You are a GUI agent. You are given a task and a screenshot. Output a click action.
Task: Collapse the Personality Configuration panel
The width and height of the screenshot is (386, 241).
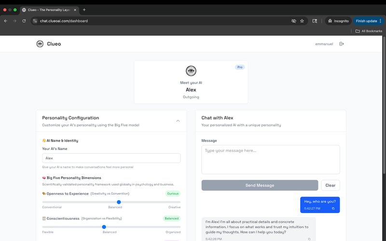pyautogui.click(x=178, y=121)
